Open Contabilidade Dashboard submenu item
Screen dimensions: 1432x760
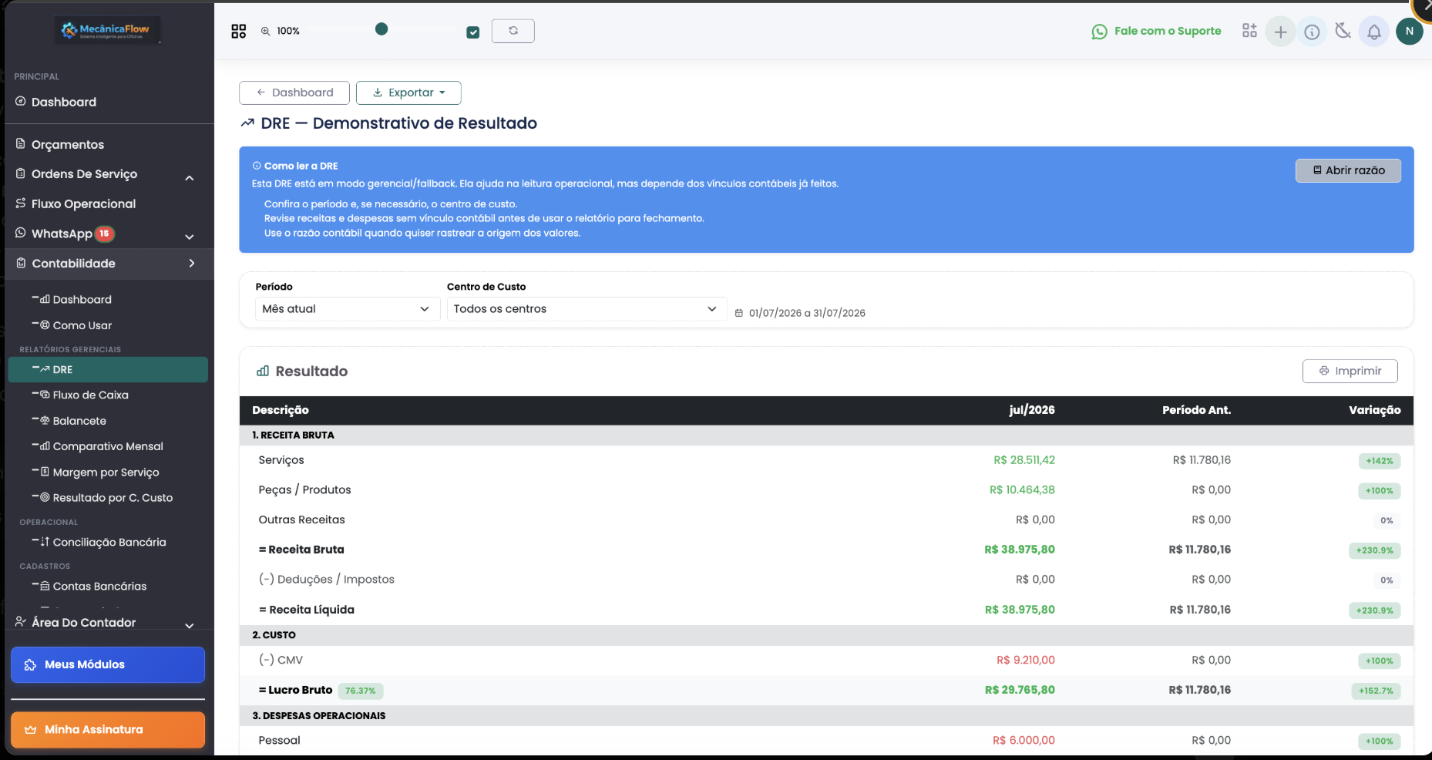pyautogui.click(x=82, y=299)
